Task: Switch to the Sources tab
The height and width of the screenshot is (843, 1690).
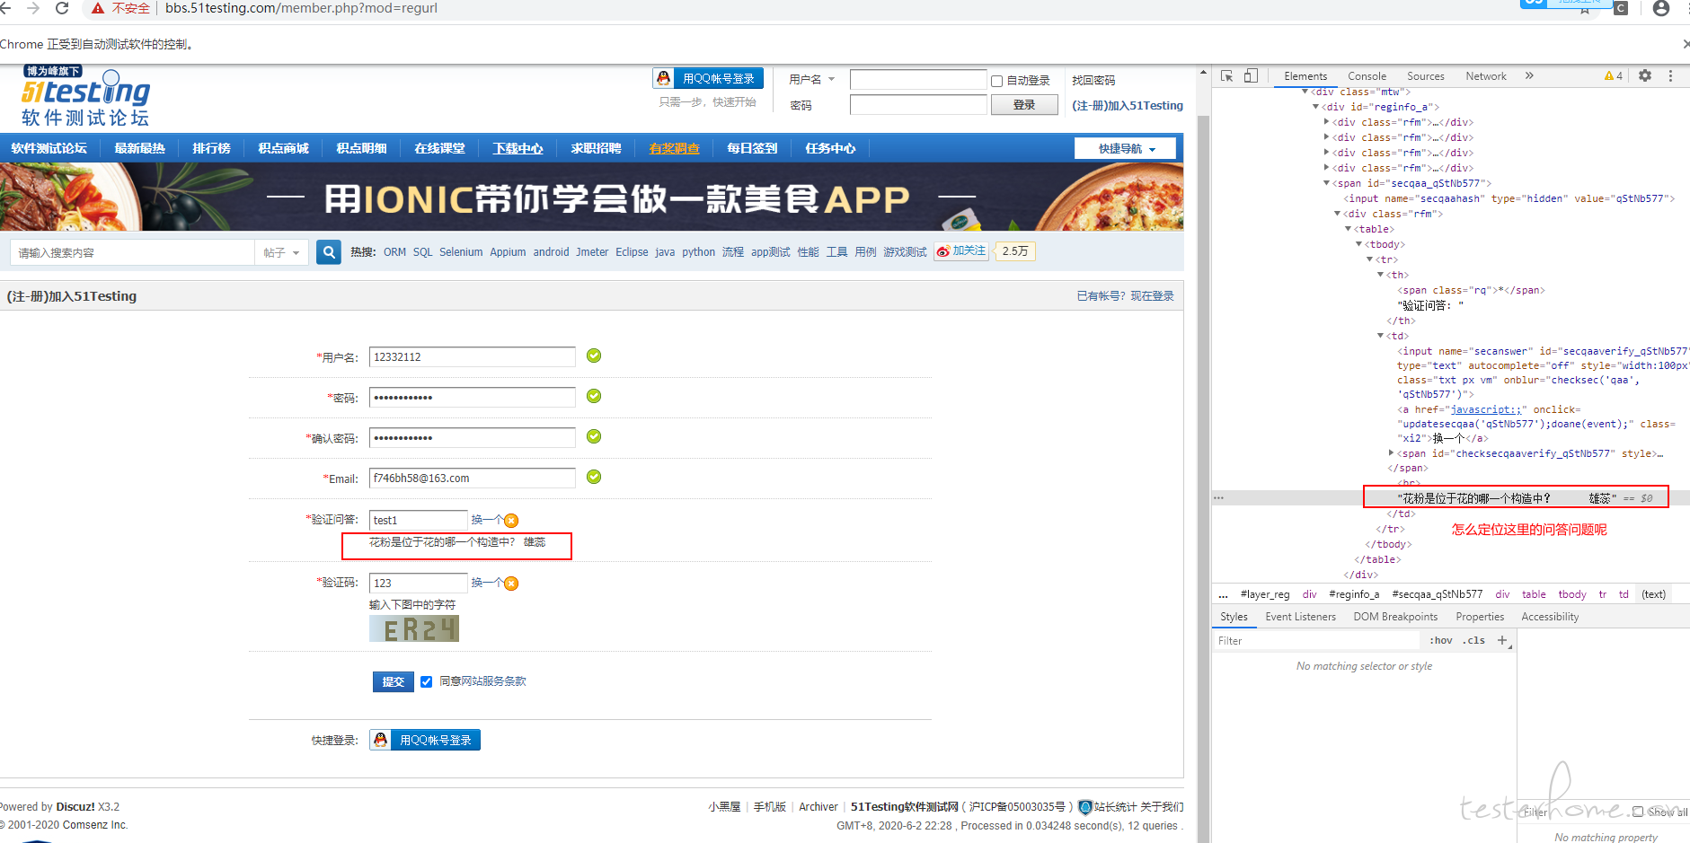Action: pyautogui.click(x=1426, y=76)
